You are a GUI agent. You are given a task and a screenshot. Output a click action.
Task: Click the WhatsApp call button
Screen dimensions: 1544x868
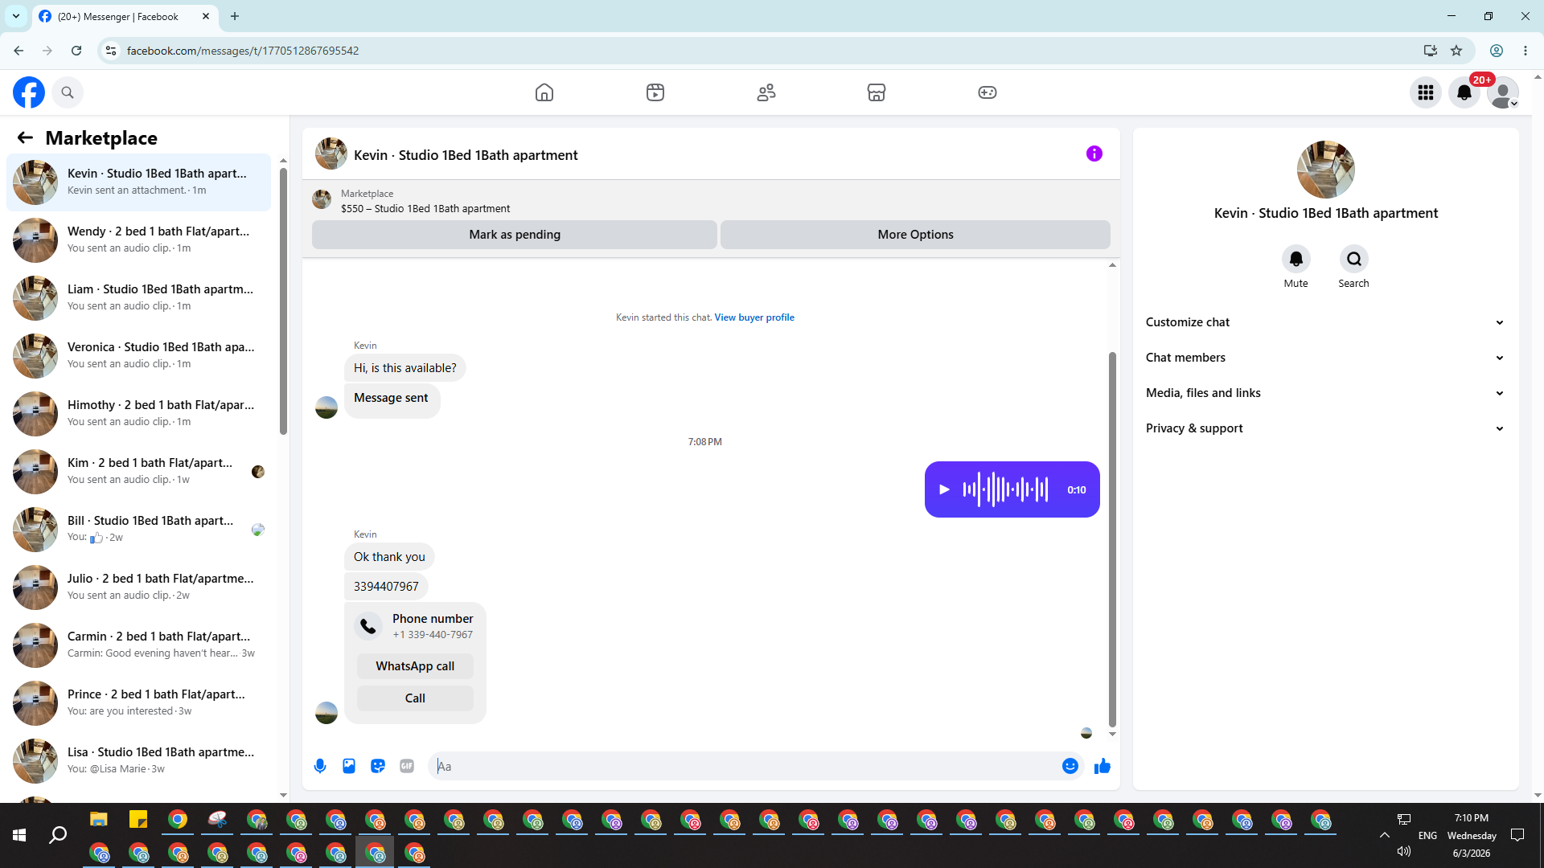click(415, 666)
